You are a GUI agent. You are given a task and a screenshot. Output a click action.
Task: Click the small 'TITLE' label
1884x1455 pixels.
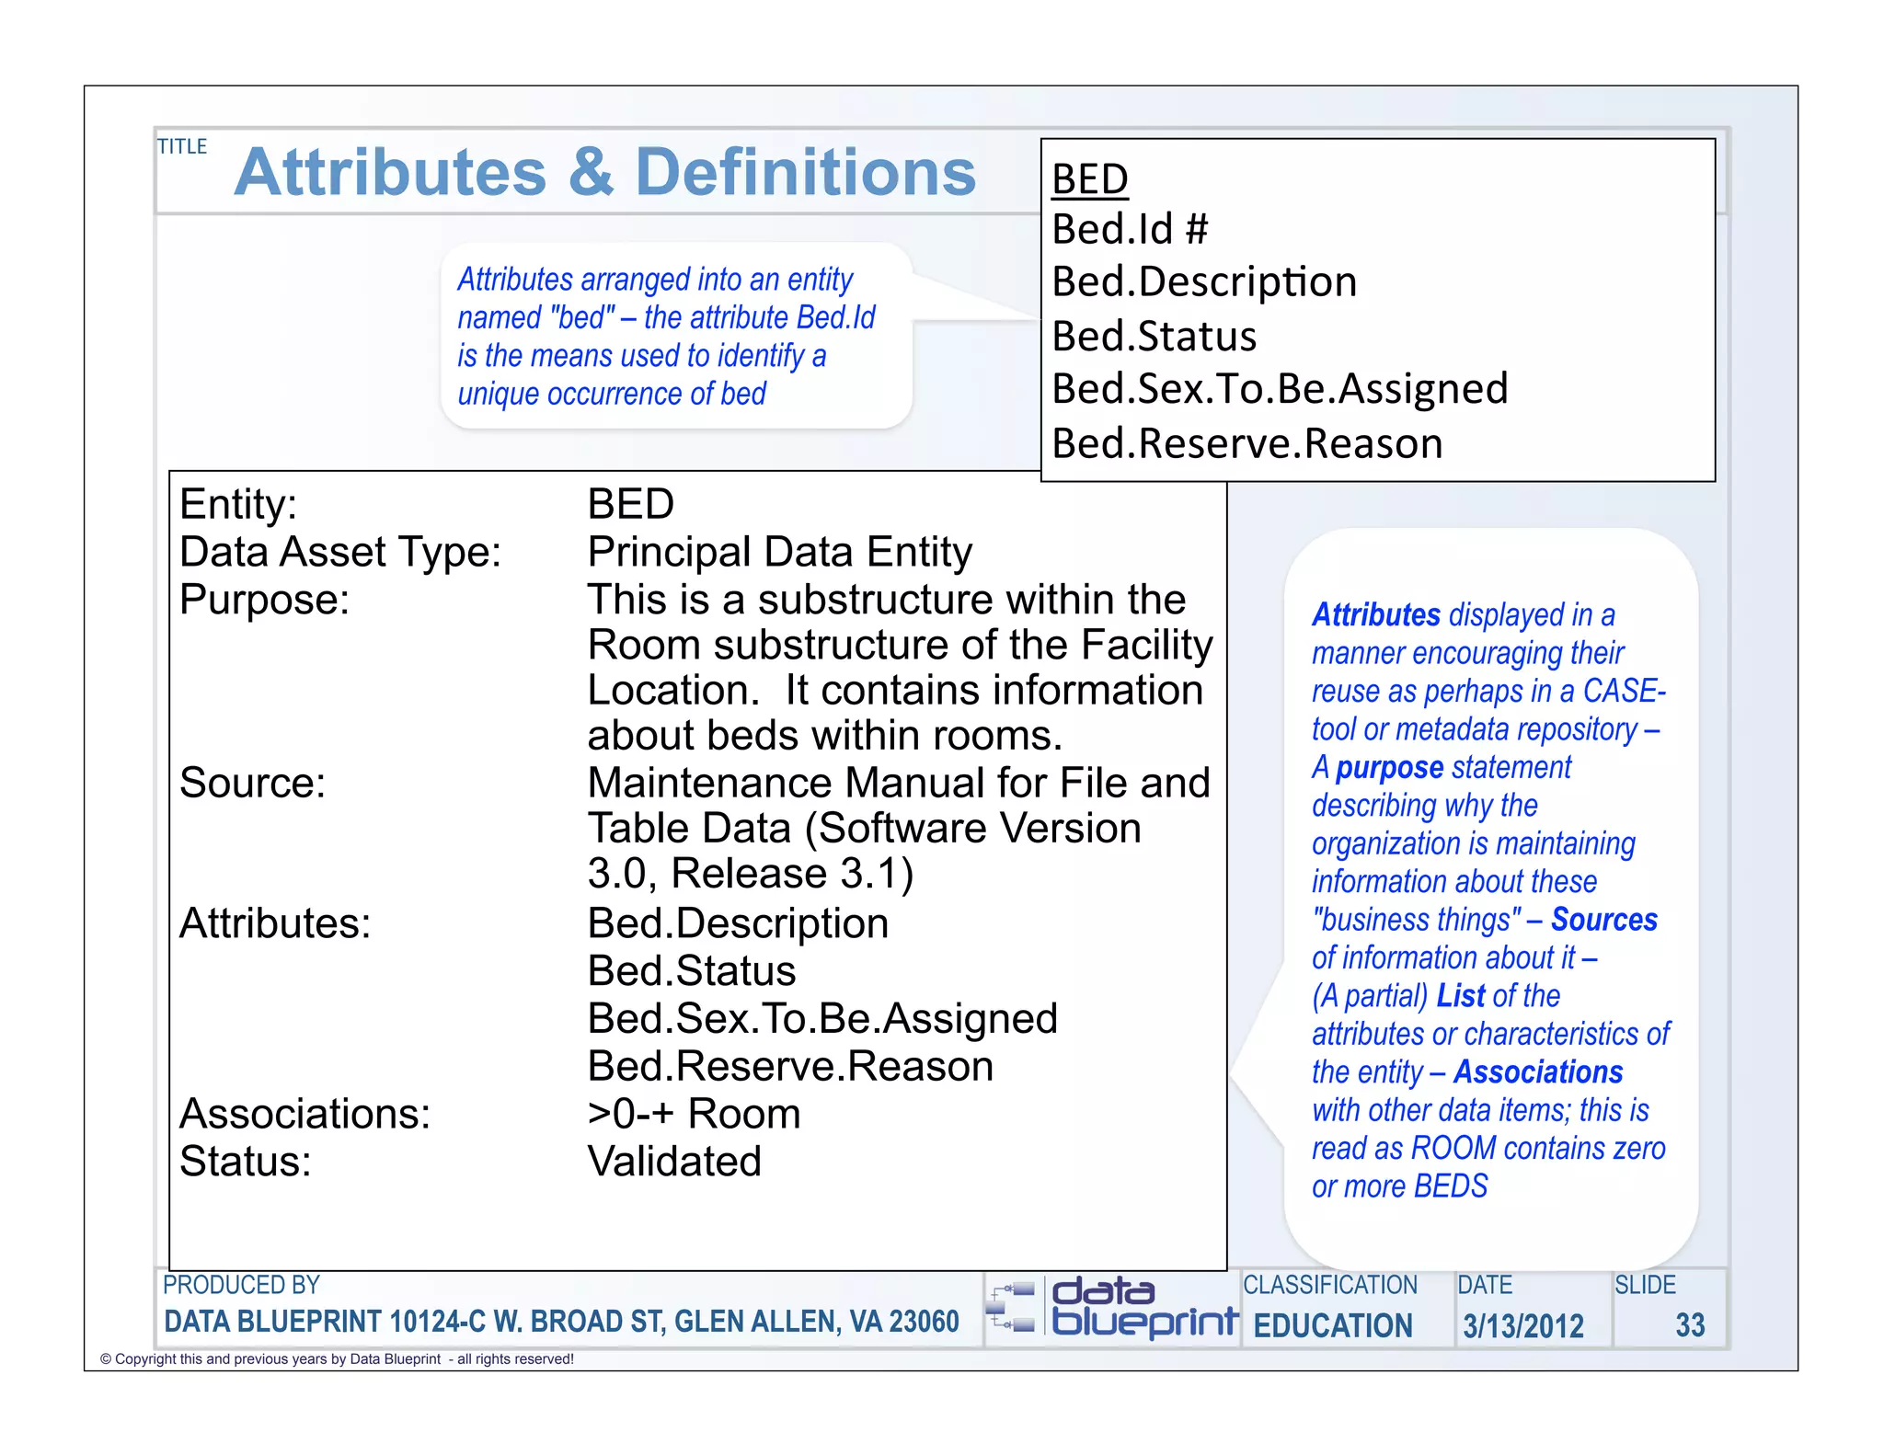(182, 146)
